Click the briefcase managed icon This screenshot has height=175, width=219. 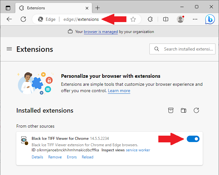pyautogui.click(x=70, y=31)
